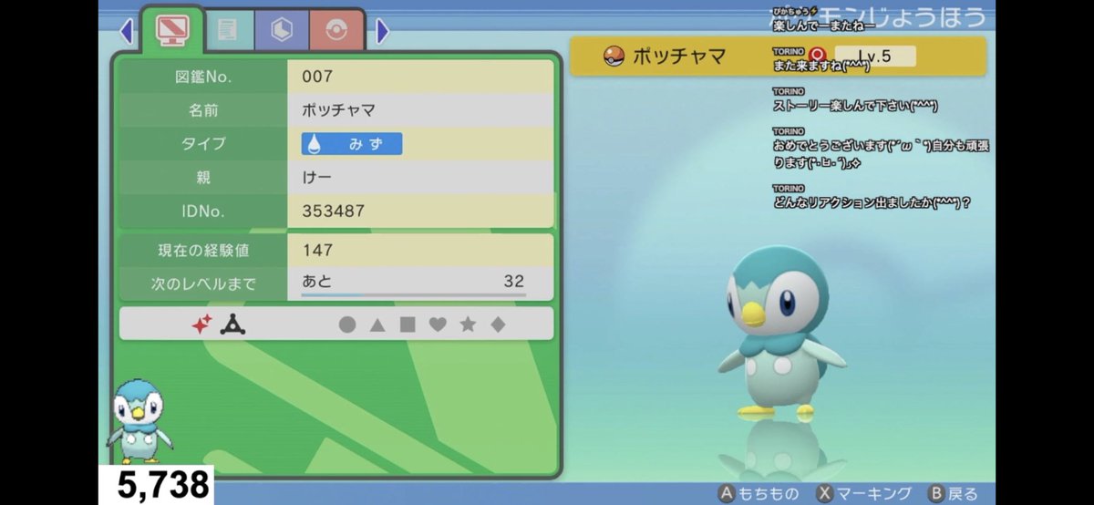Click the 現在の経験値 value 147
1094x505 pixels.
[x=317, y=250]
